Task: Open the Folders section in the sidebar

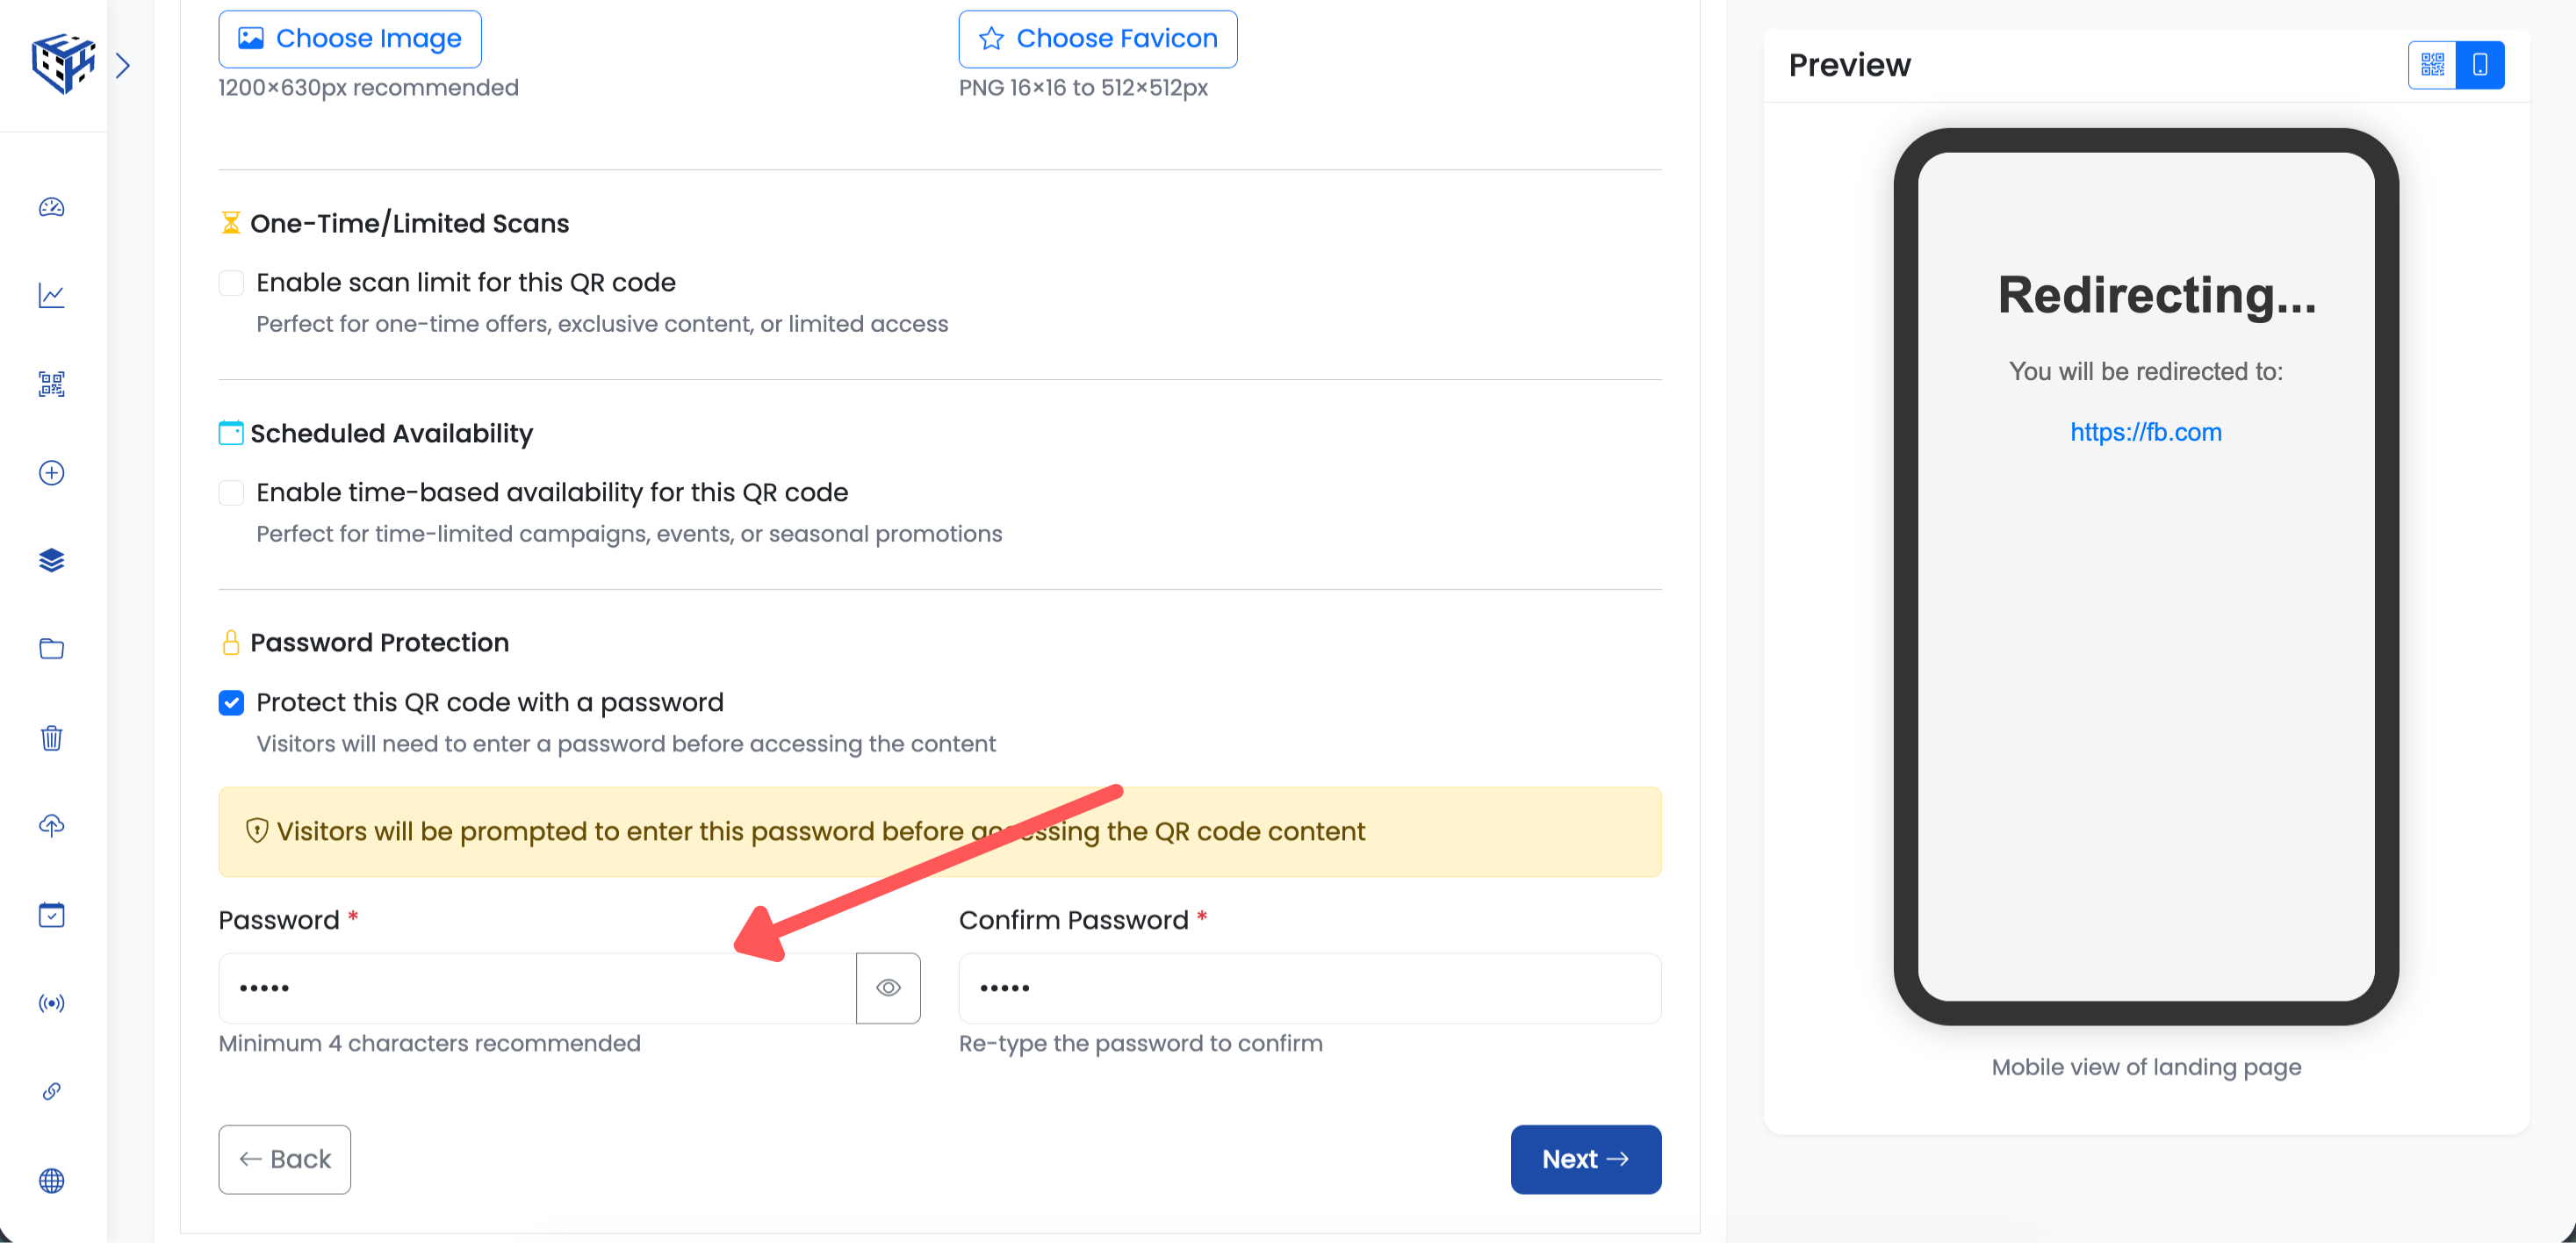Action: (50, 648)
